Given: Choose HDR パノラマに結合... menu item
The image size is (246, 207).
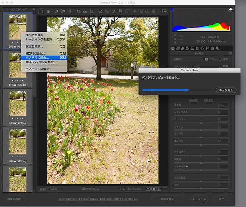Looking at the screenshot, I should (x=44, y=62).
